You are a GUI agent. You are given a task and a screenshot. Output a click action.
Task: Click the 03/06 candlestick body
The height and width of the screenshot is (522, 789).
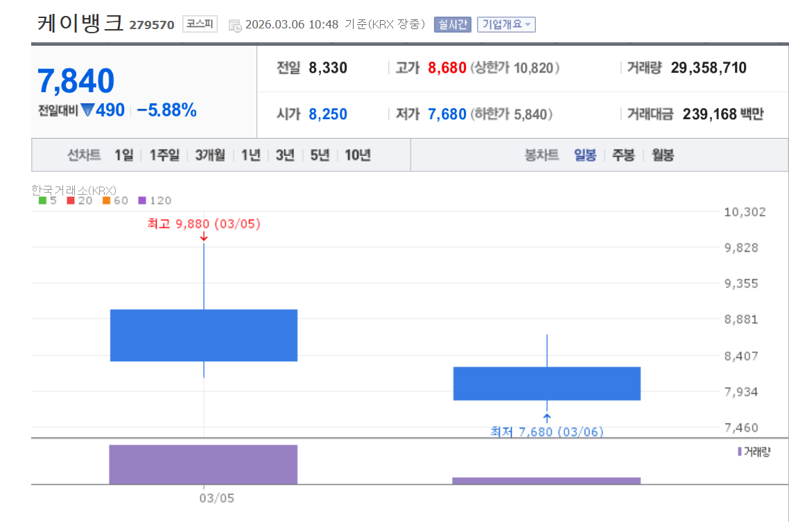(x=547, y=384)
